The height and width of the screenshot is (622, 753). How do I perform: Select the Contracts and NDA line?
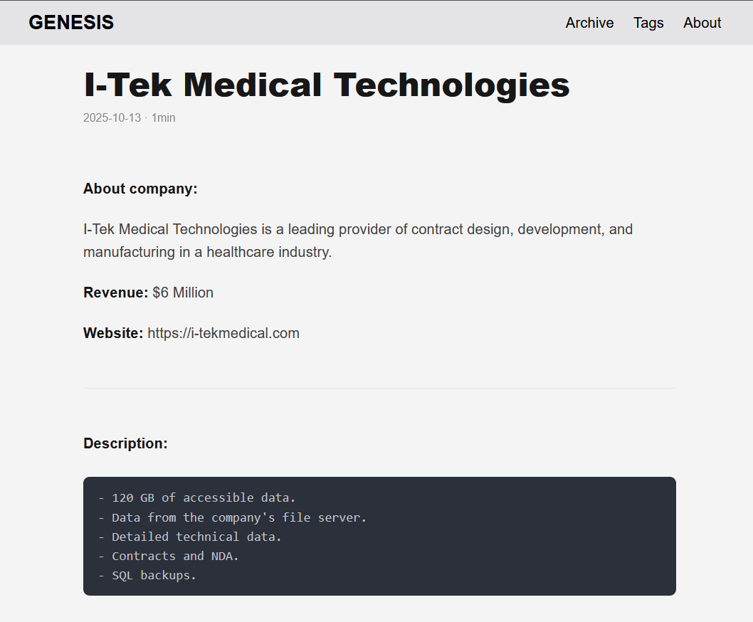(169, 556)
